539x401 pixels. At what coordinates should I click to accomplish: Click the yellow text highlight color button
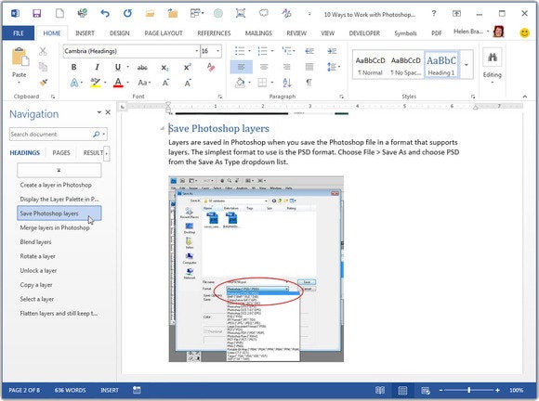pyautogui.click(x=95, y=83)
